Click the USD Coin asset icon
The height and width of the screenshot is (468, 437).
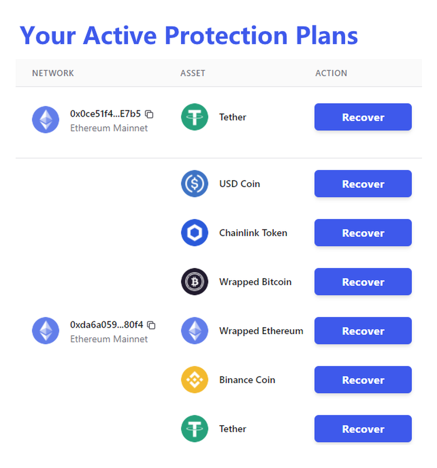pyautogui.click(x=194, y=184)
